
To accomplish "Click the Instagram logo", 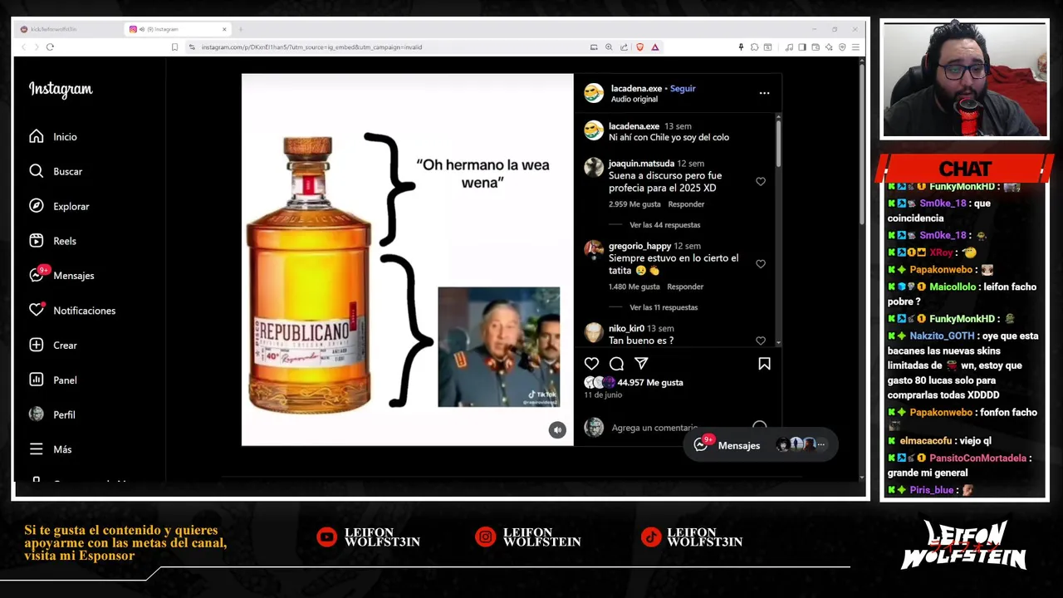I will (x=61, y=89).
